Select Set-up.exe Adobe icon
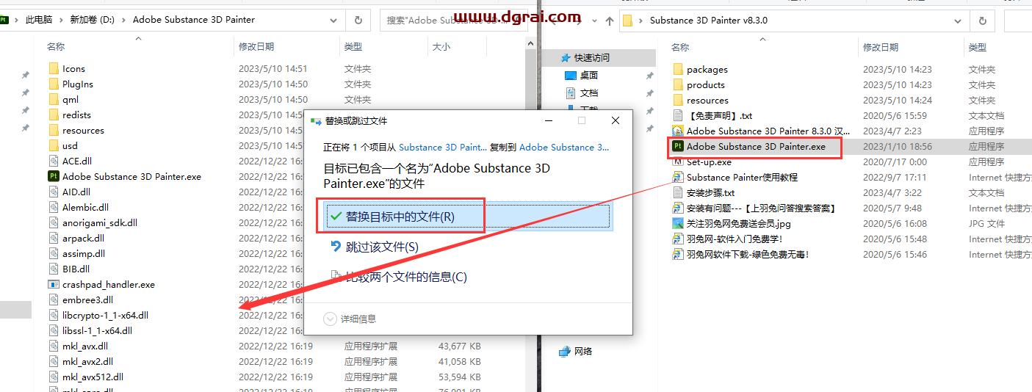 (678, 161)
